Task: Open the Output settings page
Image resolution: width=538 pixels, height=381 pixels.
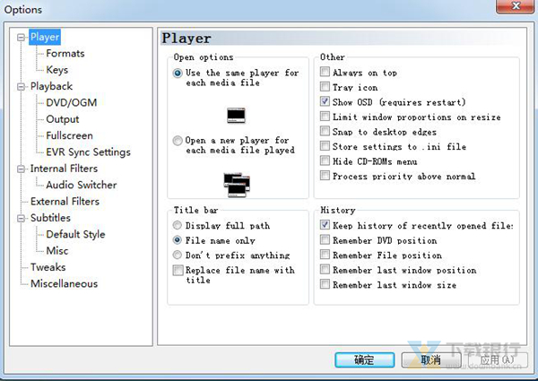Action: pos(63,119)
